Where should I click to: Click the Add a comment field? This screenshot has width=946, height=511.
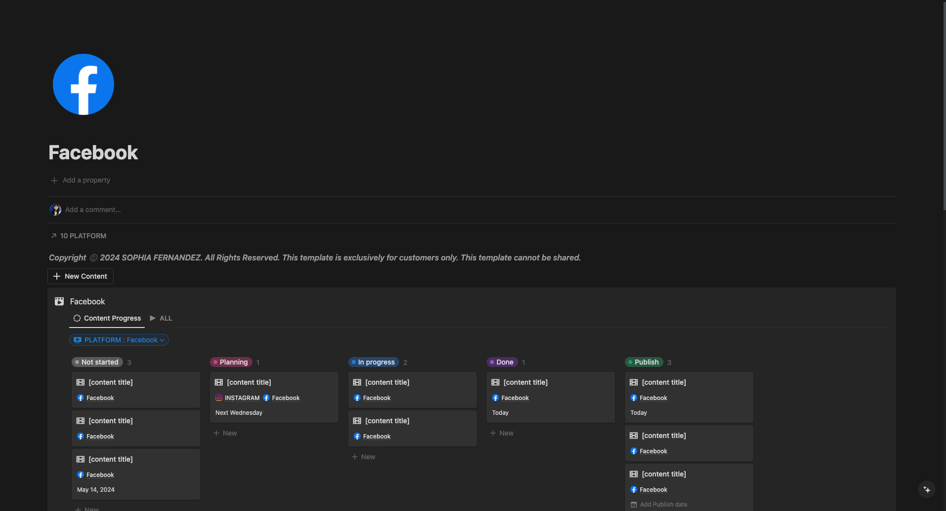[x=93, y=210]
